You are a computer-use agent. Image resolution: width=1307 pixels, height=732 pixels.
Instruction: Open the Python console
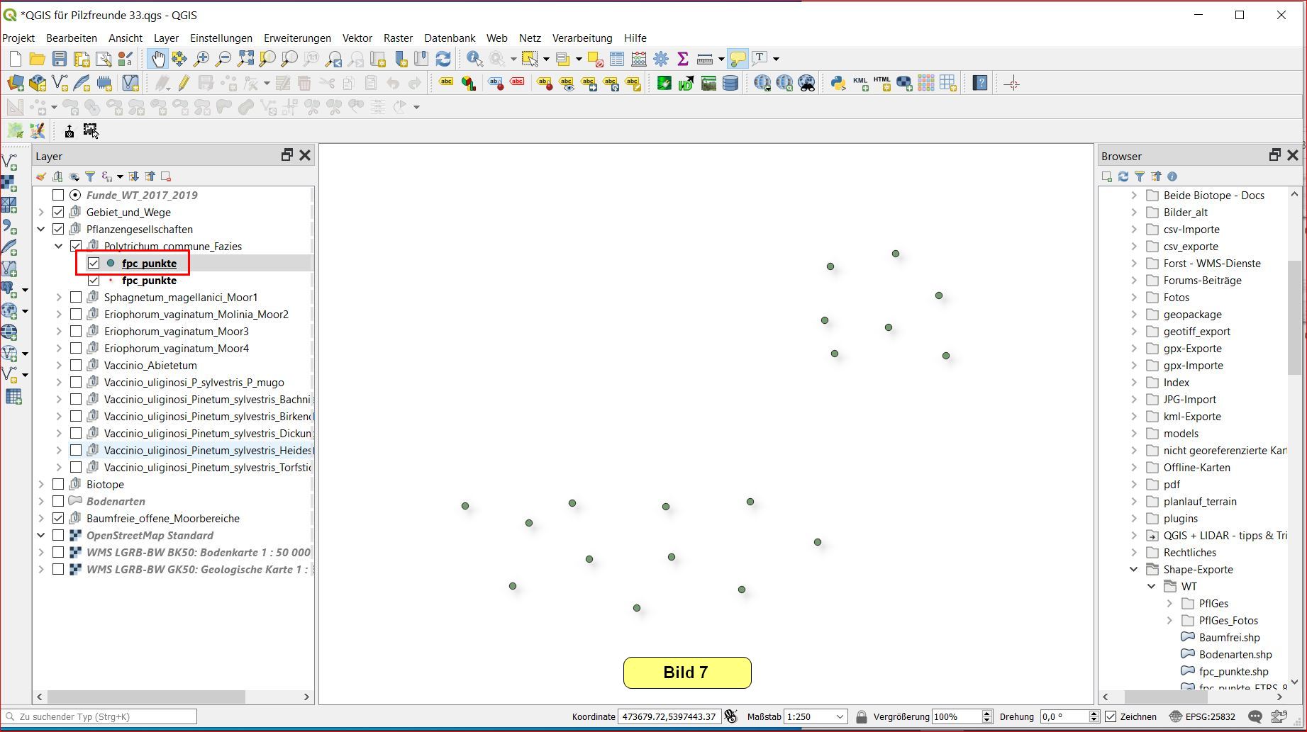838,84
